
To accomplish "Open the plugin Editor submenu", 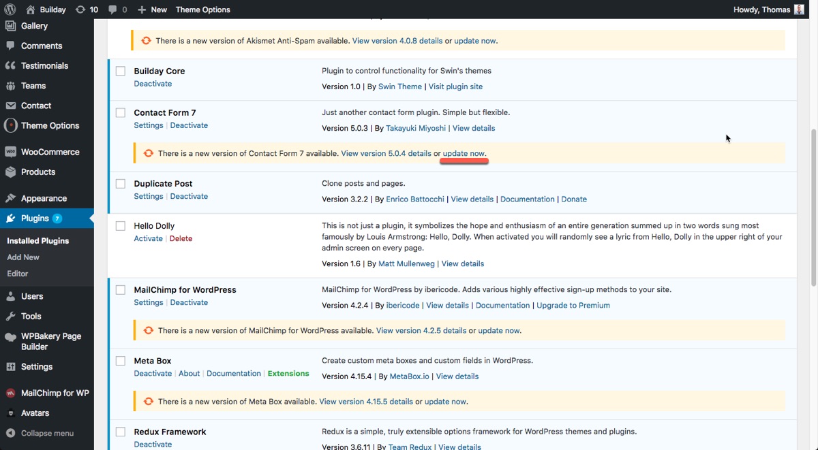I will [x=18, y=274].
